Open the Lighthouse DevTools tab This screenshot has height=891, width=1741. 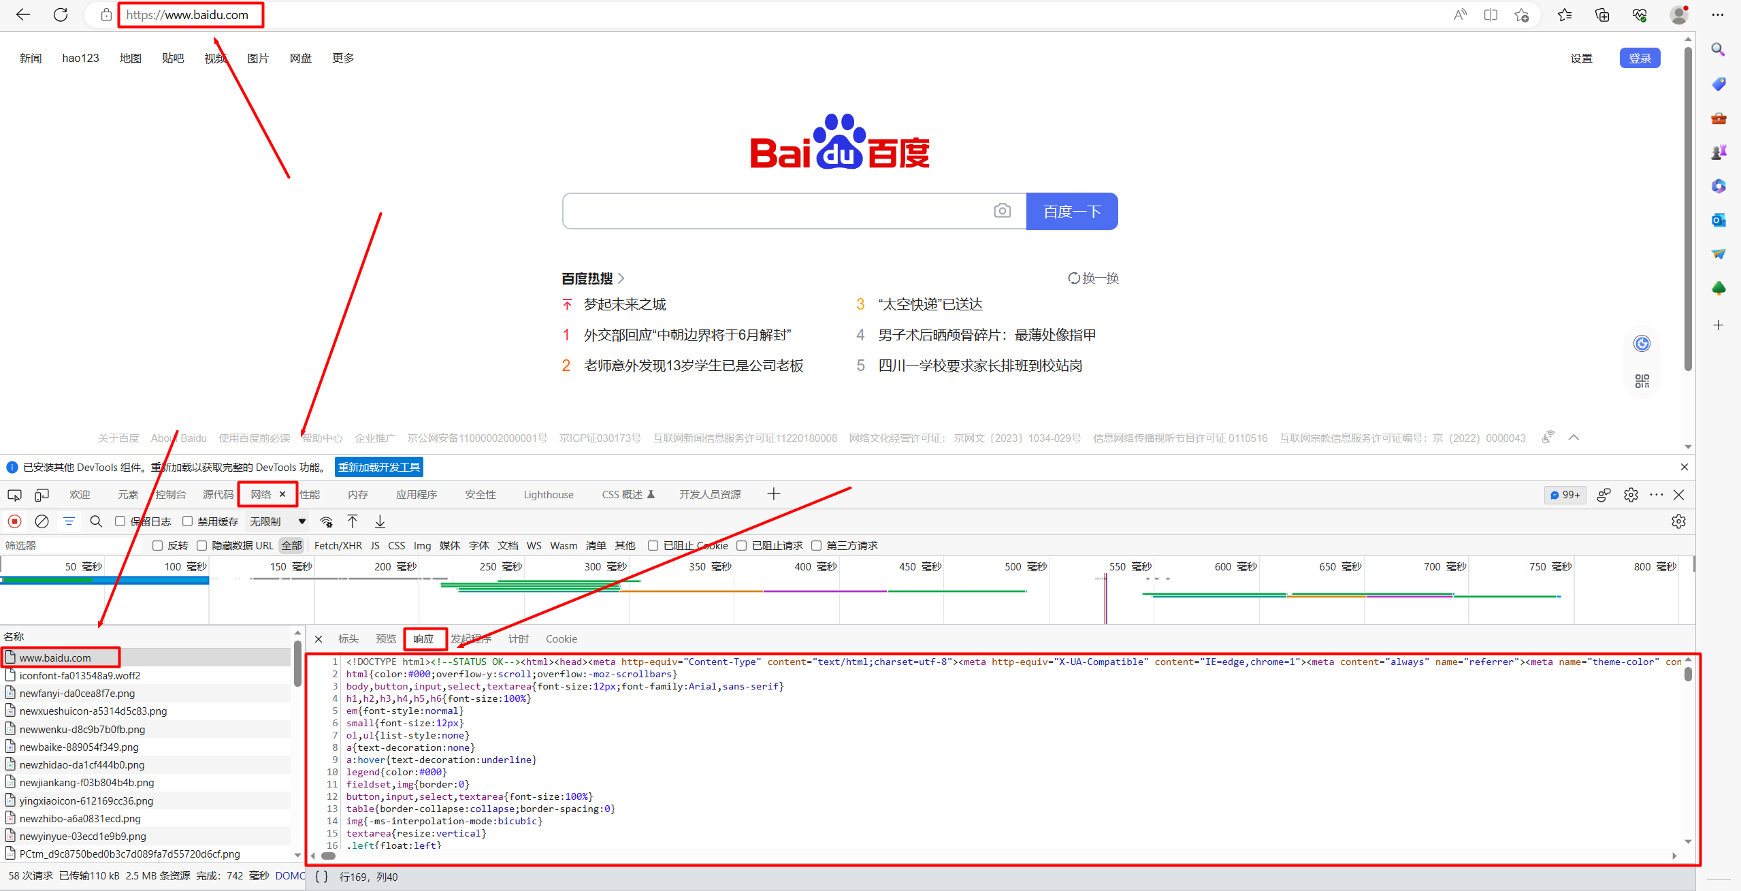549,495
